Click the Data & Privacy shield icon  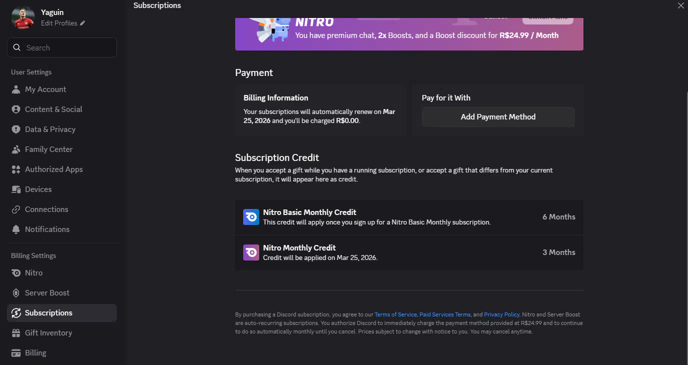pyautogui.click(x=16, y=129)
